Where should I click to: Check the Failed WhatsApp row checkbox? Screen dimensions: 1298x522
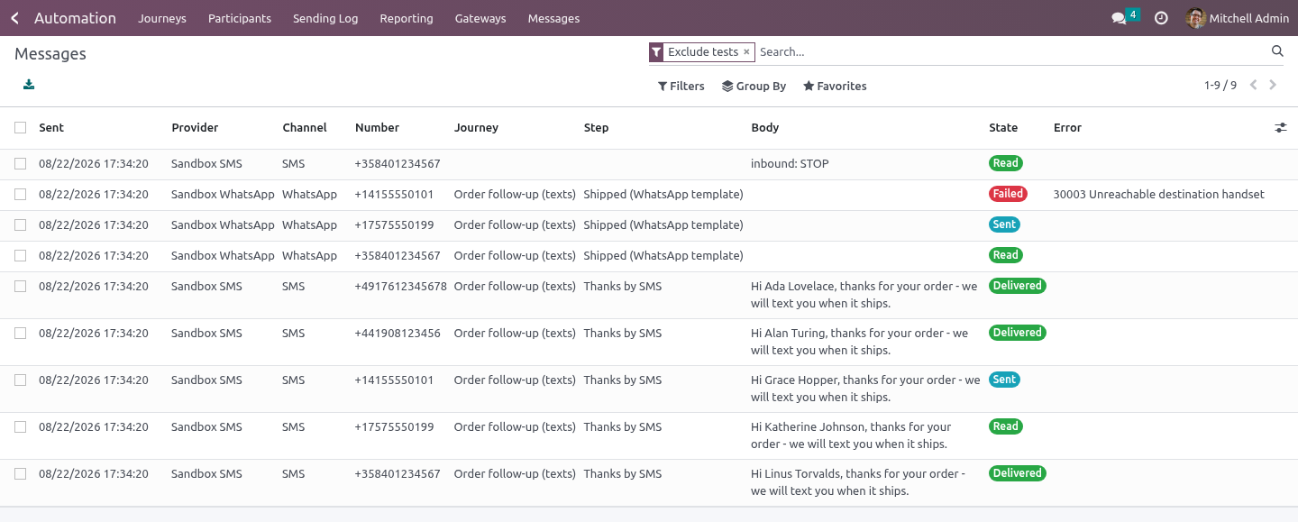20,195
